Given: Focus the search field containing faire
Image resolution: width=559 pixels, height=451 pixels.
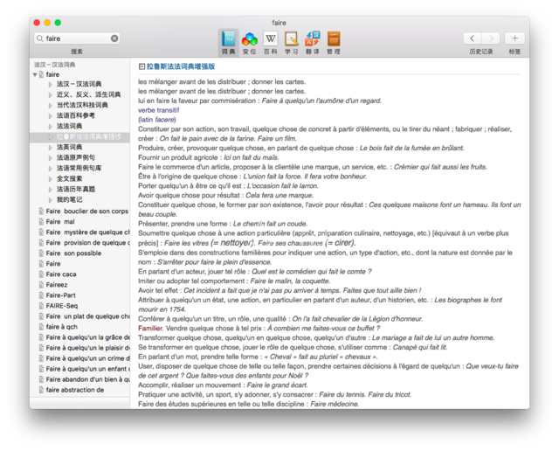Looking at the screenshot, I should click(77, 38).
